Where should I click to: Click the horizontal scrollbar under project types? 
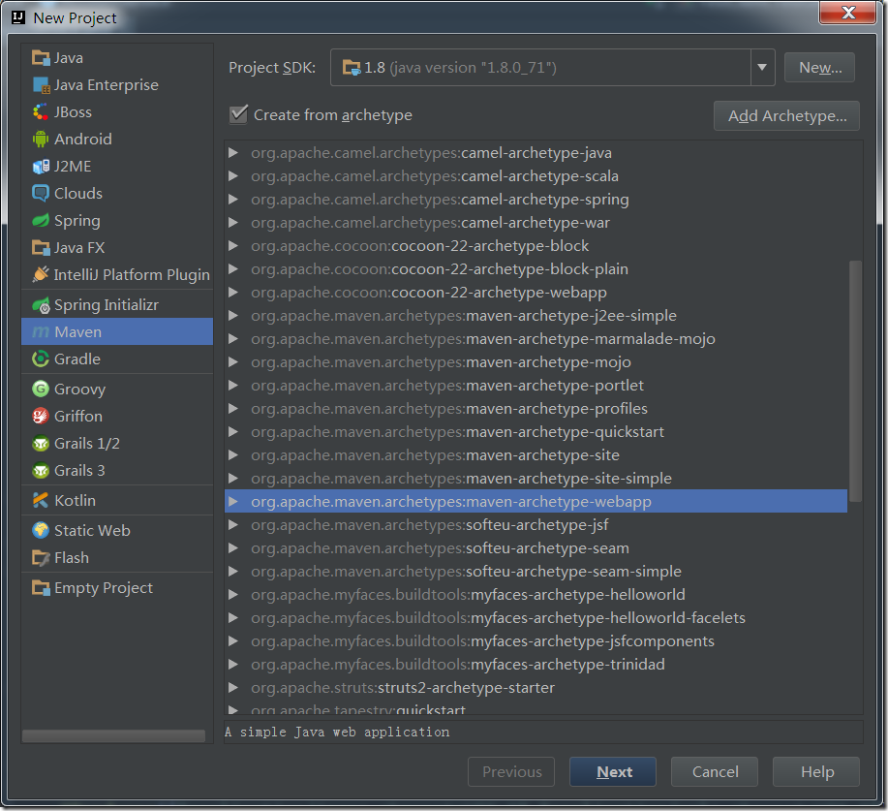click(x=113, y=735)
